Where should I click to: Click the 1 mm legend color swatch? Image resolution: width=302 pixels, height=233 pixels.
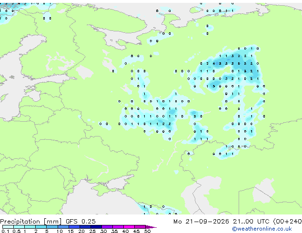30,227
